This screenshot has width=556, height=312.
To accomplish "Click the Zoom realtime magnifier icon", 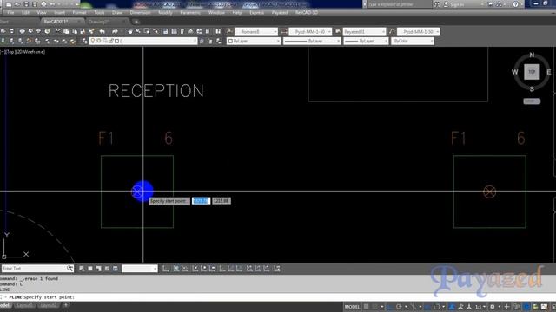I will click(138, 31).
